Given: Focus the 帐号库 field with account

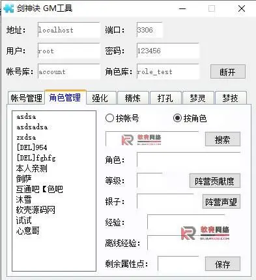Looking at the screenshot, I should (68, 71).
